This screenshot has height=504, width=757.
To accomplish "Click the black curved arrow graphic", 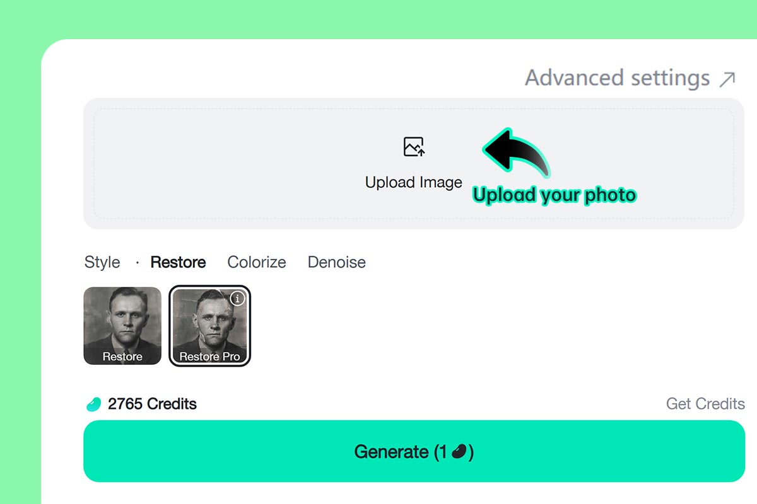I will (516, 152).
